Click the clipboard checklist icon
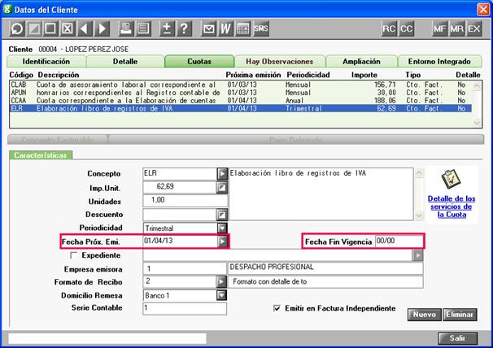 tap(452, 179)
